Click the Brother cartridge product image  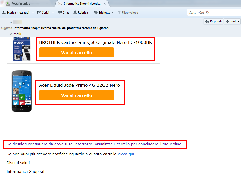pyautogui.click(x=22, y=49)
